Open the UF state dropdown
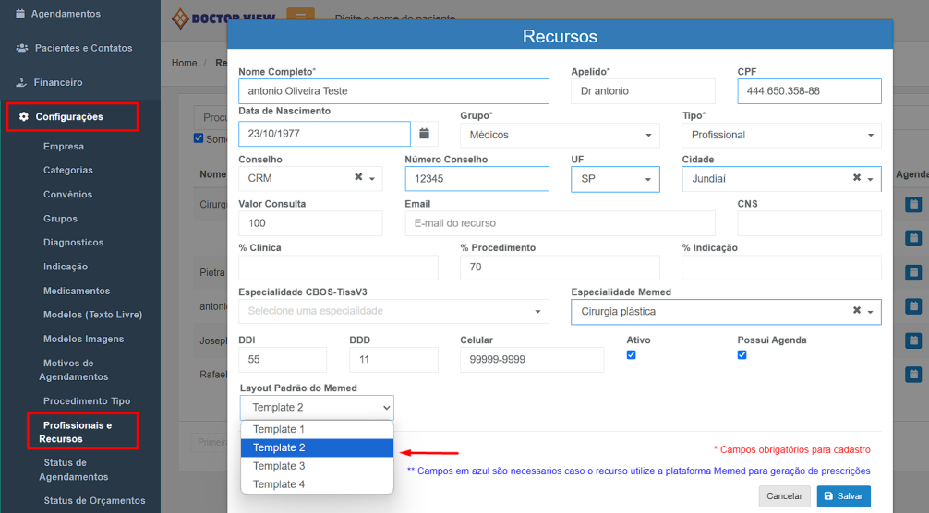The height and width of the screenshot is (513, 929). [615, 179]
